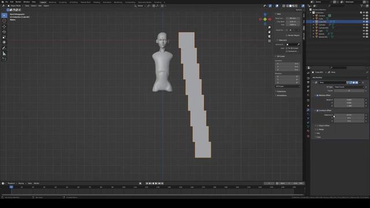Toggle Relative Offset checkbox
The image size is (370, 208).
[x=317, y=95]
